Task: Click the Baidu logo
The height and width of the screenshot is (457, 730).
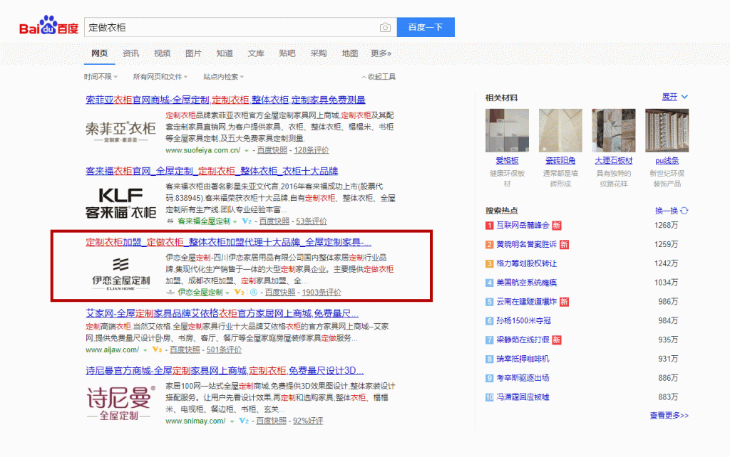Action: 49,26
